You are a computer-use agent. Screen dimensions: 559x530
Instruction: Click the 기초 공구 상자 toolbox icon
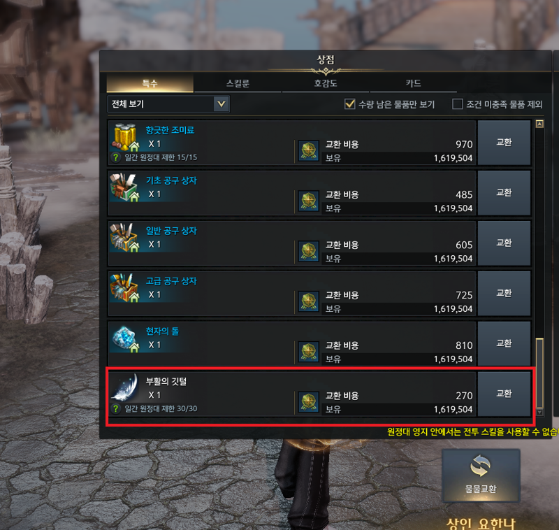click(x=124, y=187)
